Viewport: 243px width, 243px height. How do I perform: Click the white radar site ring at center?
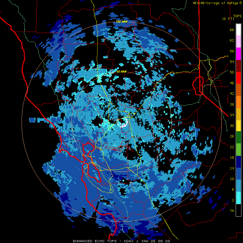pyautogui.click(x=122, y=122)
